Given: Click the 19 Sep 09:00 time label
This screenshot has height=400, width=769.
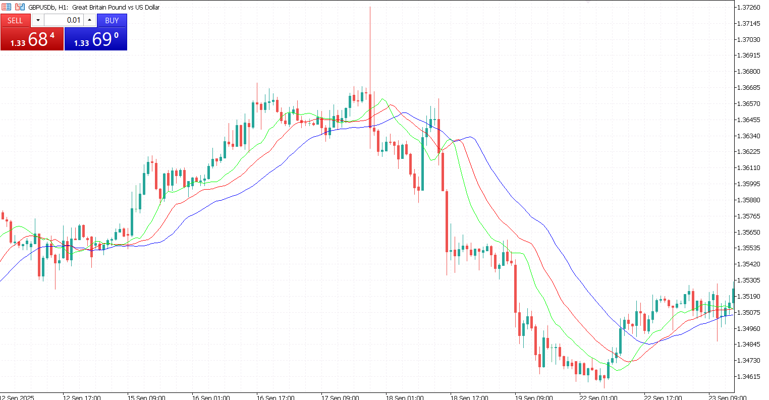Looking at the screenshot, I should tap(534, 397).
